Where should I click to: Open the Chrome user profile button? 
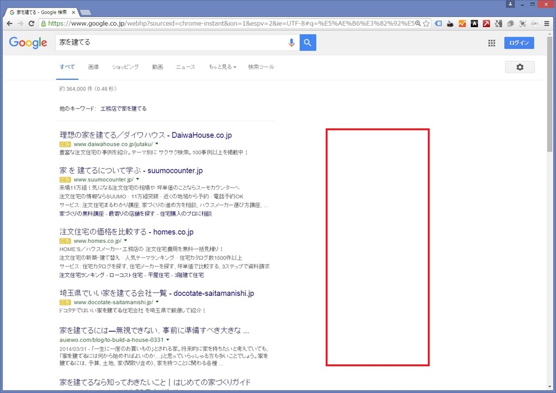[x=510, y=4]
